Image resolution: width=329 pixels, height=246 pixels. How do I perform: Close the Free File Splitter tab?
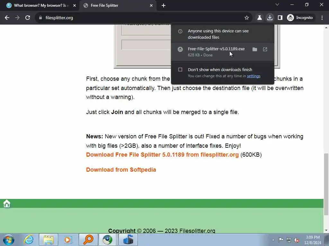point(151,6)
